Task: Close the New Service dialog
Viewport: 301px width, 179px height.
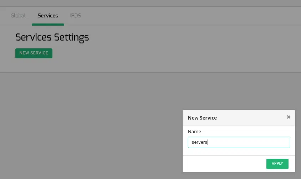Action: pyautogui.click(x=289, y=117)
